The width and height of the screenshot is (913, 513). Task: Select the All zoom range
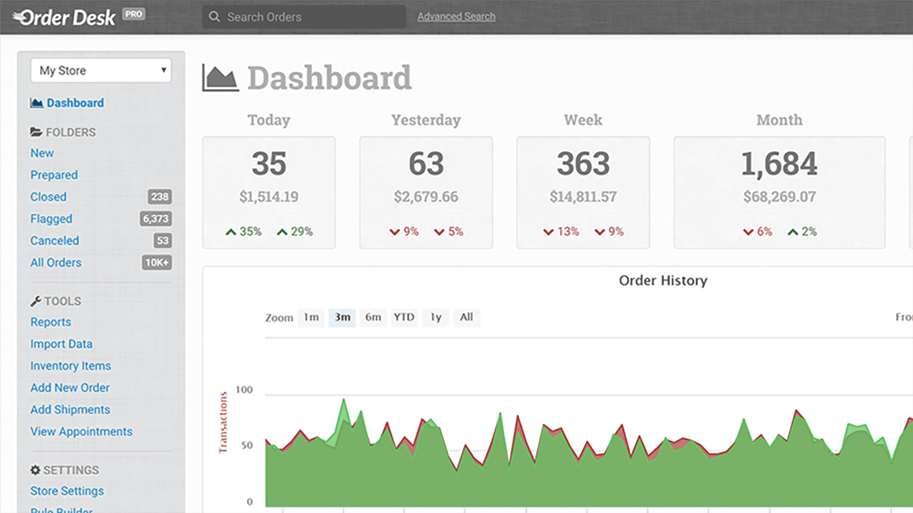pos(466,317)
